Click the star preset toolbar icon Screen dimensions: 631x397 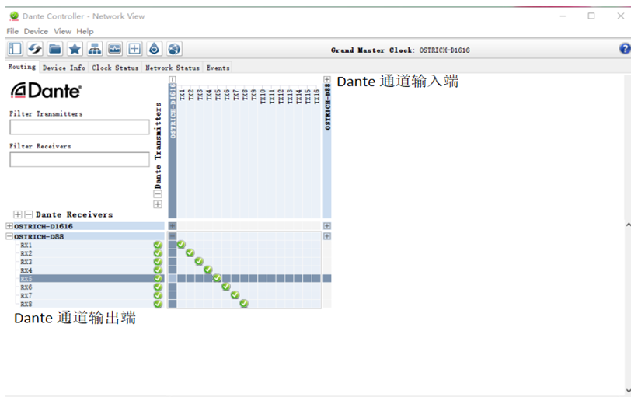pos(75,49)
